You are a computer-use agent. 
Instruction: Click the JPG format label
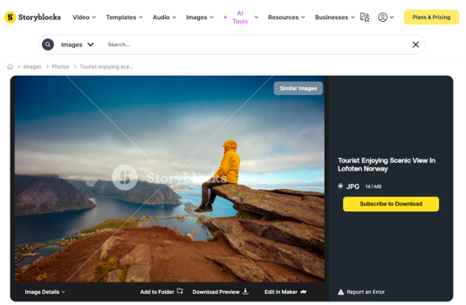(352, 187)
